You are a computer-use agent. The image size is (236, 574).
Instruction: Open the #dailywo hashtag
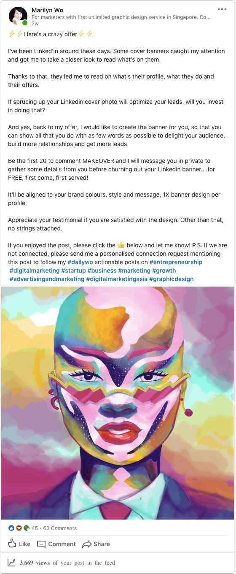click(x=81, y=262)
